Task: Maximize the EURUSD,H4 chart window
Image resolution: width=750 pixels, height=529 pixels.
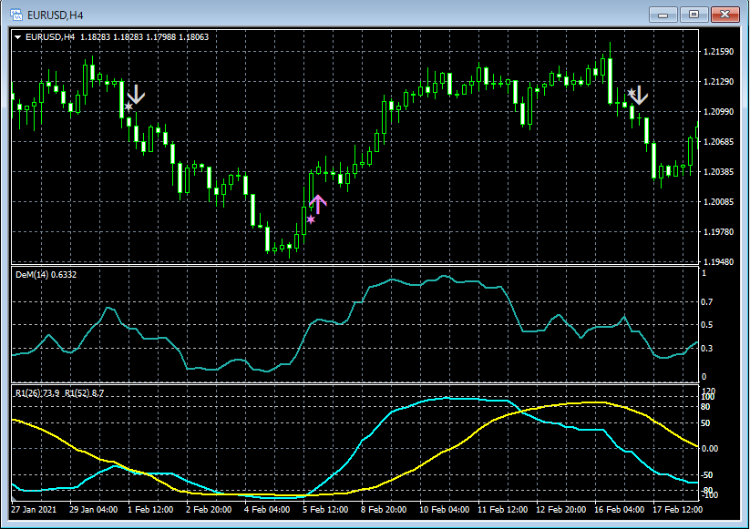Action: click(x=694, y=14)
